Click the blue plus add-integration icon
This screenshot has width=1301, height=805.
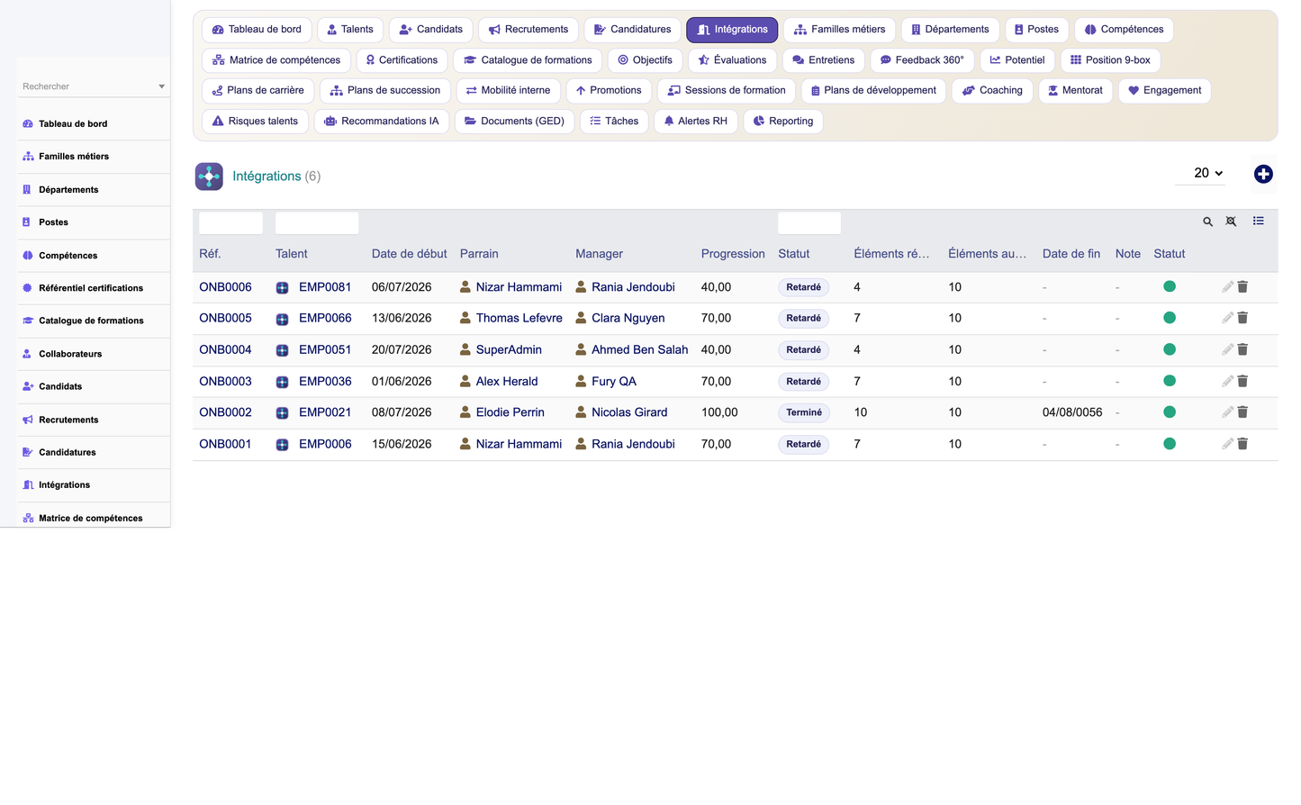[1263, 174]
